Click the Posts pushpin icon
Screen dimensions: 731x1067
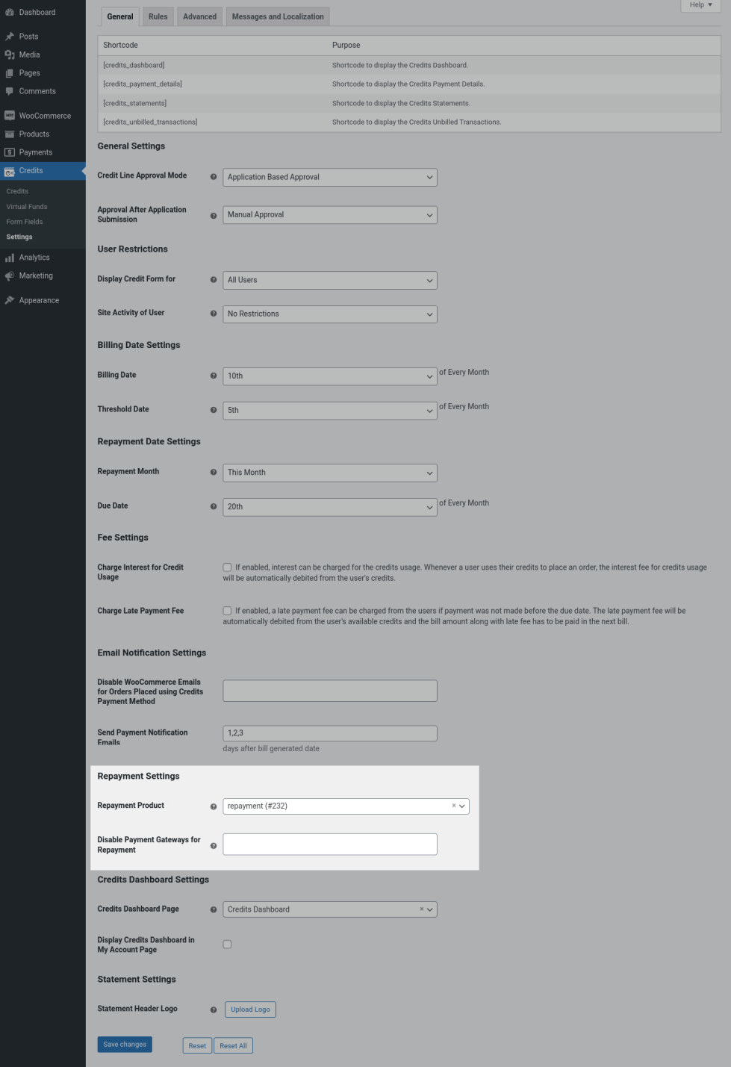[x=10, y=37]
